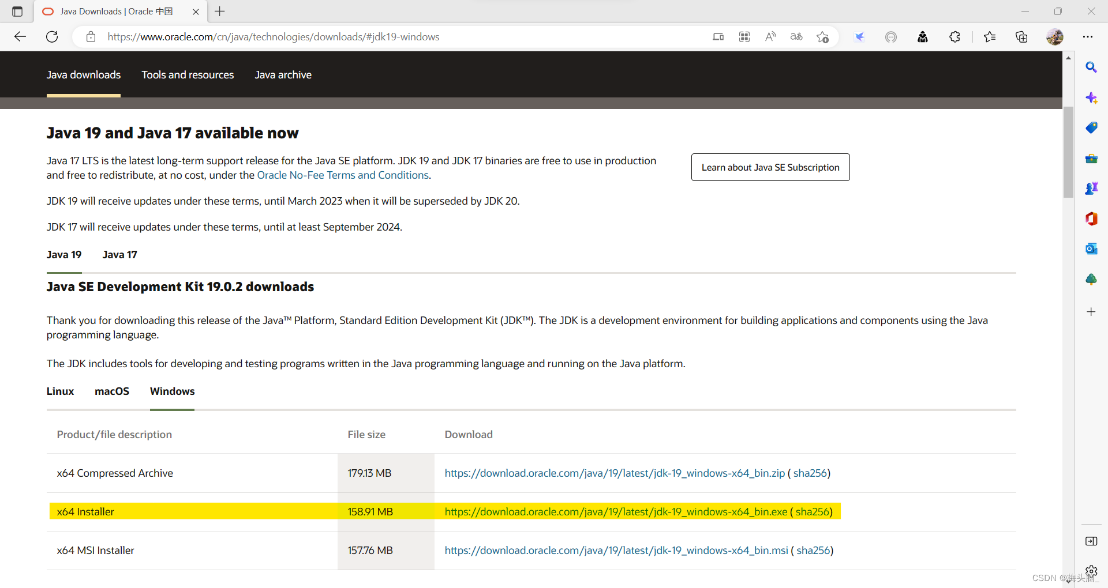The width and height of the screenshot is (1108, 588).
Task: Select Java downloads navigation tab
Action: click(84, 75)
